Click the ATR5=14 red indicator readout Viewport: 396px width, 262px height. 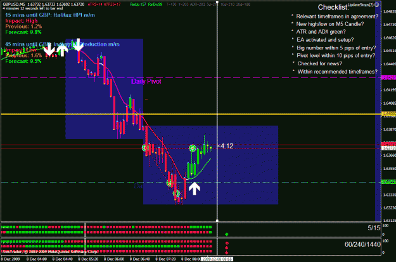95,4
